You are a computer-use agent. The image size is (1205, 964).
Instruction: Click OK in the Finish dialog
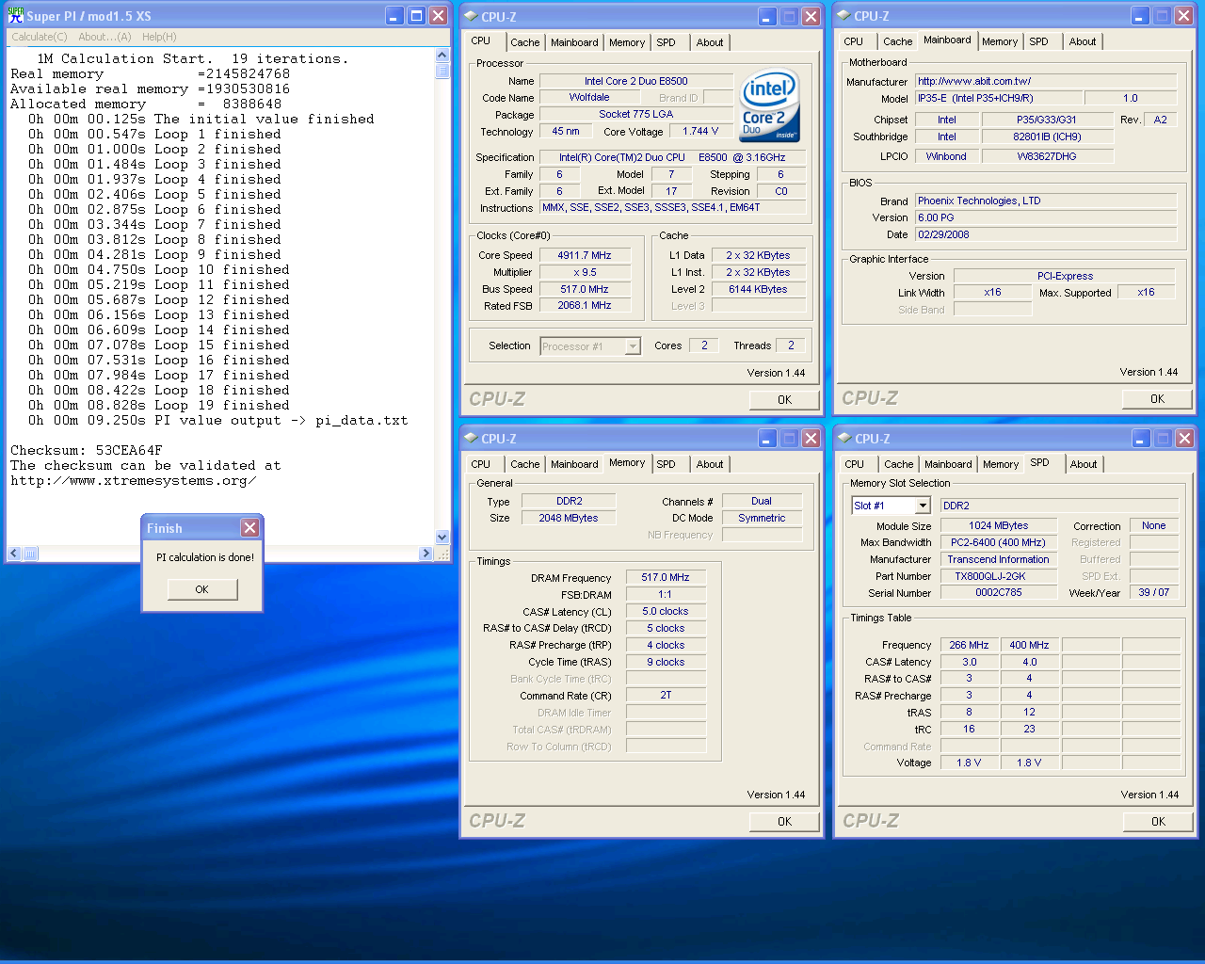pos(201,589)
